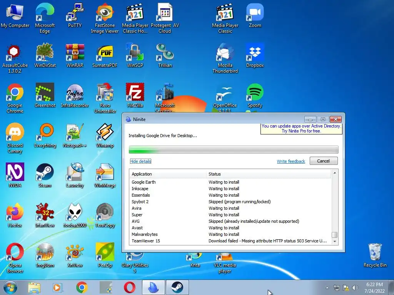This screenshot has width=394, height=295.
Task: Click the foobar2000 desktop shortcut
Action: coord(75,215)
